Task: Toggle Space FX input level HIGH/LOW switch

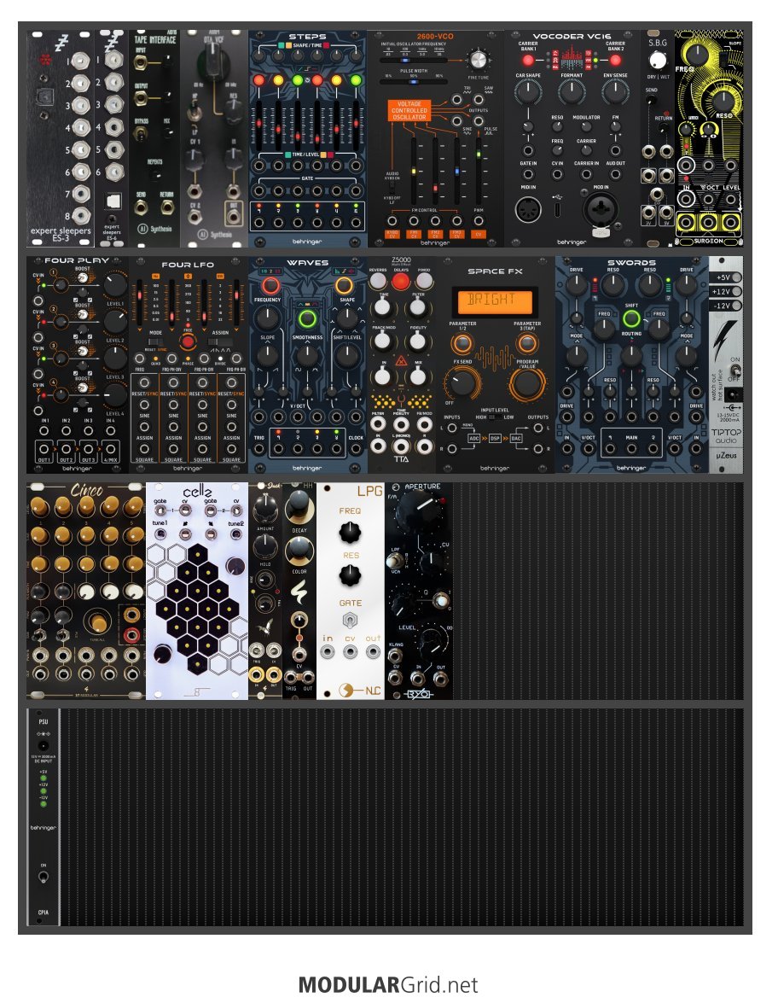Action: pos(495,417)
